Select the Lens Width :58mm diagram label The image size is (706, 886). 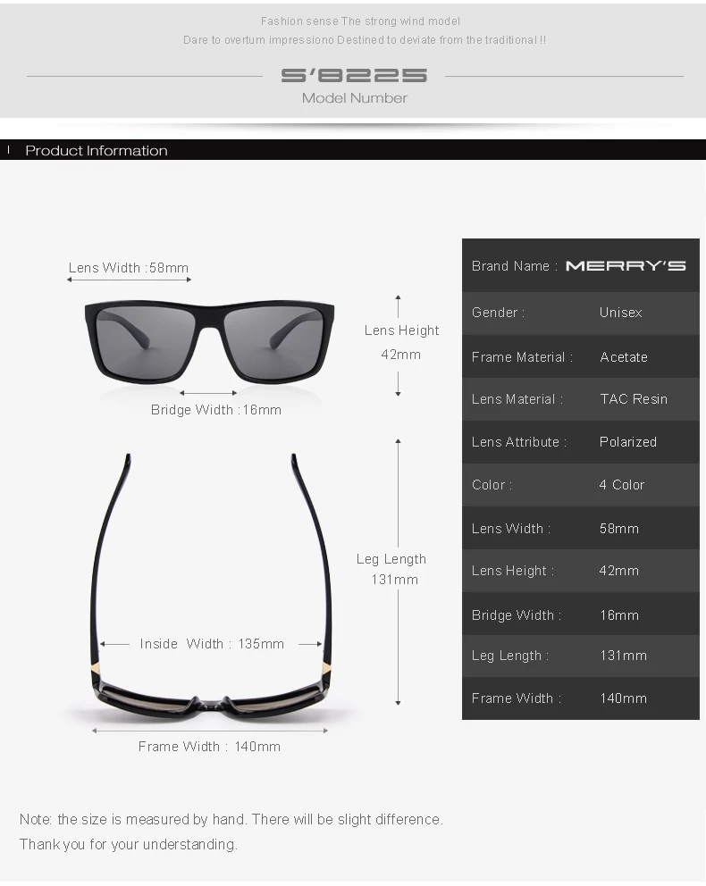[129, 267]
